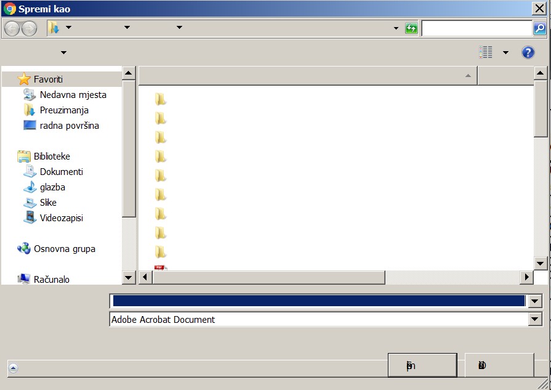Open Preuzimanja folder in sidebar
The image size is (551, 390).
click(64, 110)
